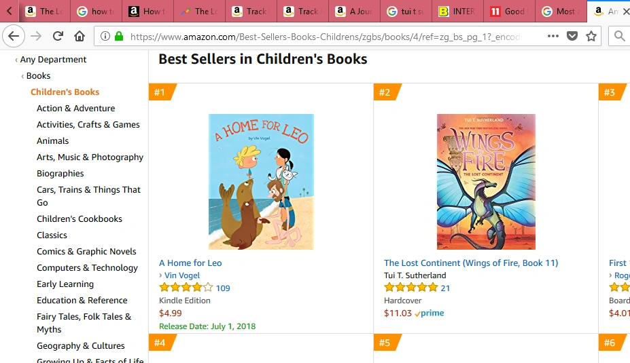Select the Comics & Graphic Novels category
Viewport: 630px width, 363px height.
coord(86,252)
